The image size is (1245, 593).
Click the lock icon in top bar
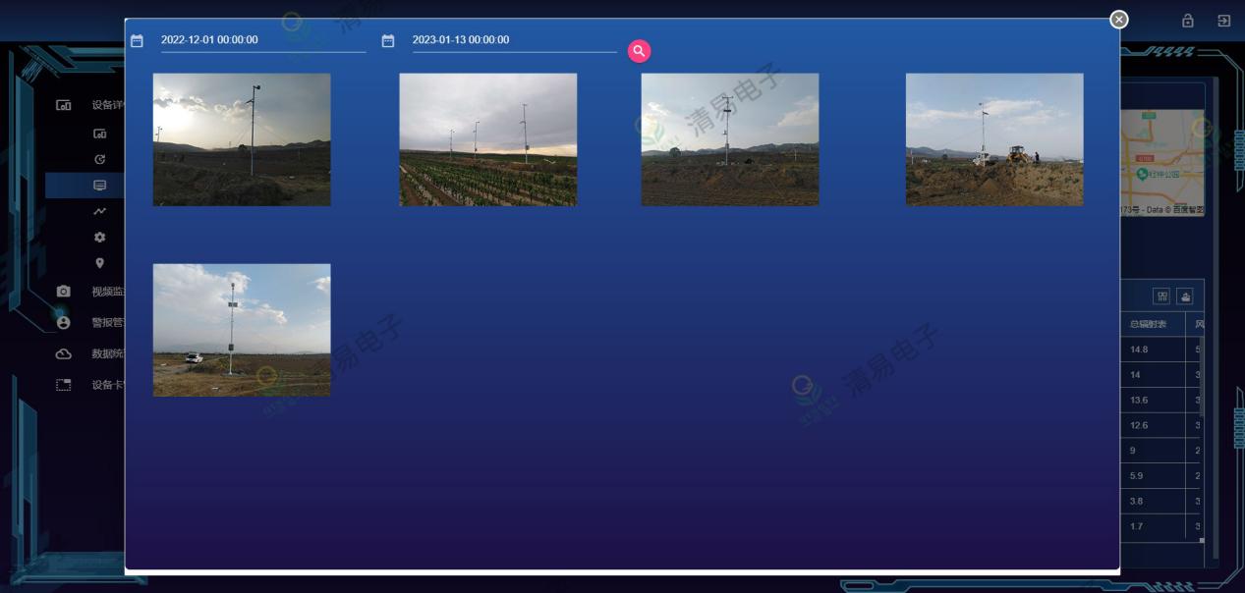(x=1187, y=21)
